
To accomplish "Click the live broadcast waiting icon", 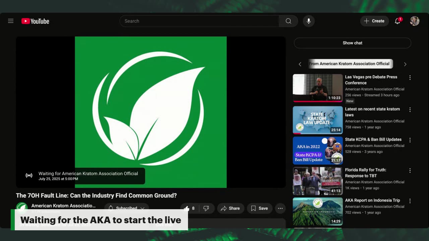I will [29, 175].
